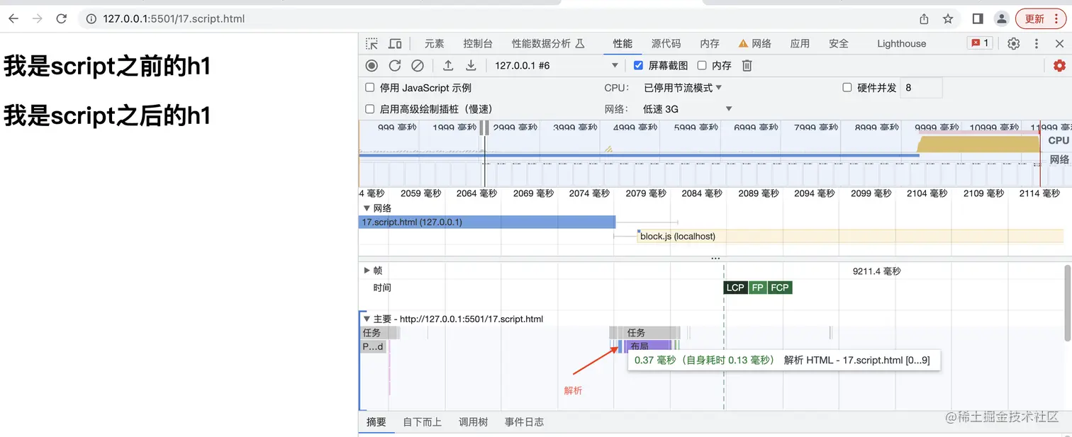Click the 9211.4 毫秒 frame duration
The width and height of the screenshot is (1072, 437).
[x=876, y=271]
